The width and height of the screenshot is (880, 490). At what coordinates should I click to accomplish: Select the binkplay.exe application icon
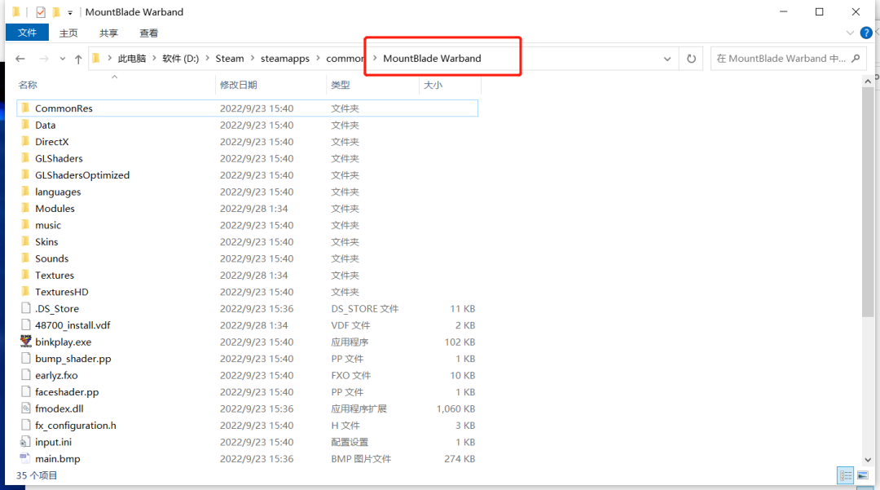tap(26, 342)
